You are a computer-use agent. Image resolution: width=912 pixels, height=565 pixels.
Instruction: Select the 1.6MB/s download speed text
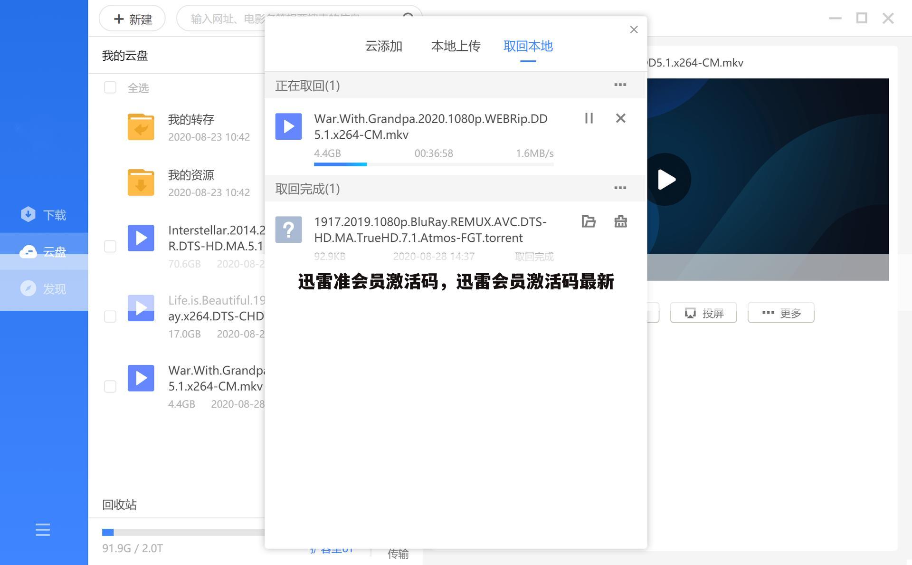tap(535, 153)
